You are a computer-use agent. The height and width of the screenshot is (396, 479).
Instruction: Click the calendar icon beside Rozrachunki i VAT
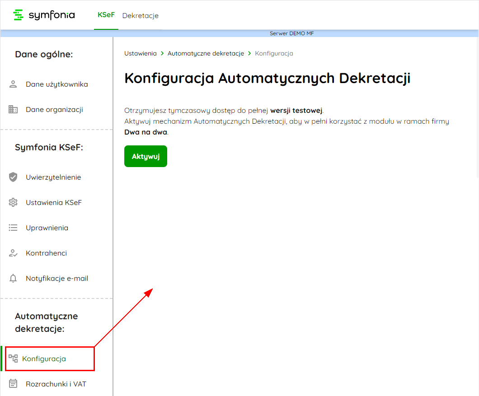pyautogui.click(x=13, y=383)
